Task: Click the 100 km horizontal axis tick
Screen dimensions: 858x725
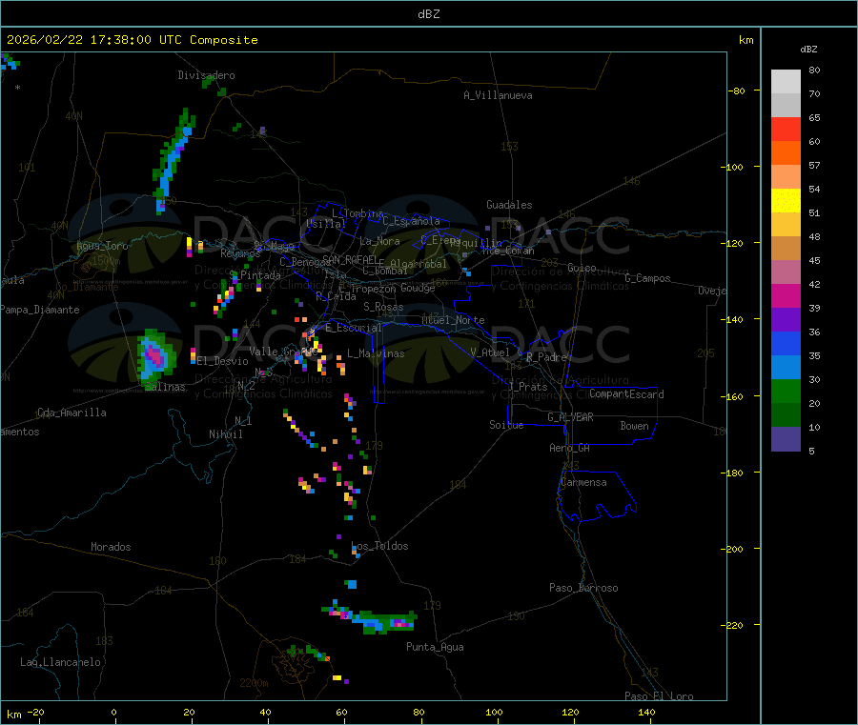Action: click(494, 712)
